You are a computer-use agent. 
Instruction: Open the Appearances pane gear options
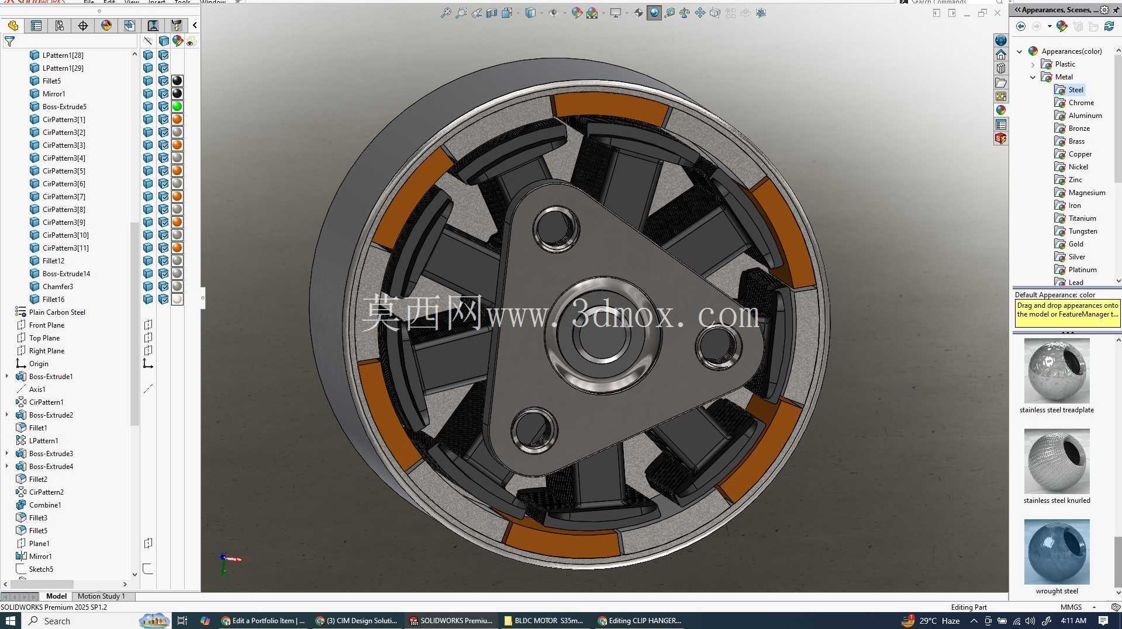1104,10
